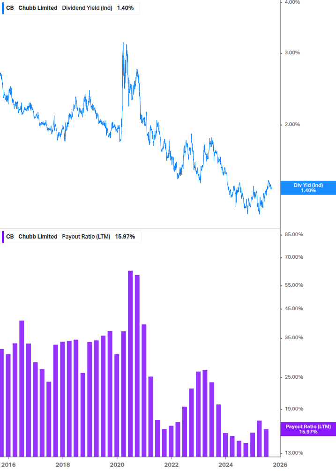Click the 55.00% payout axis label
This screenshot has height=471, width=336.
[294, 285]
